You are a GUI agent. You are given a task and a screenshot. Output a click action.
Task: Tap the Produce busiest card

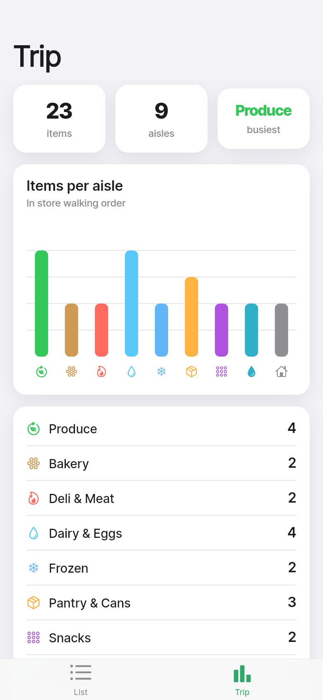264,119
